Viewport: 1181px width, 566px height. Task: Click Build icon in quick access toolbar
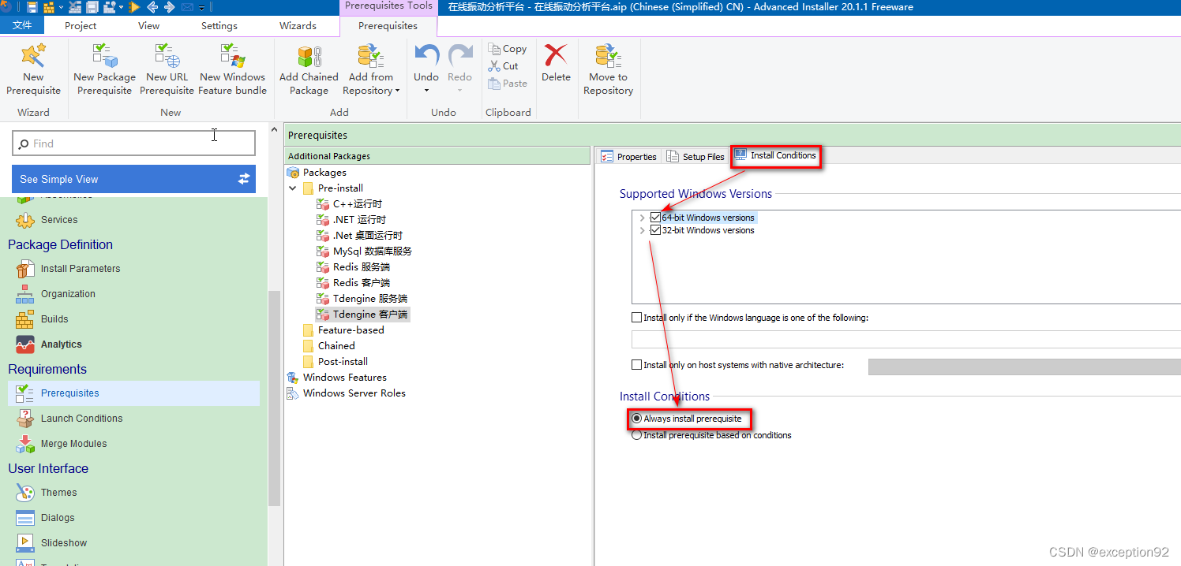(x=49, y=7)
